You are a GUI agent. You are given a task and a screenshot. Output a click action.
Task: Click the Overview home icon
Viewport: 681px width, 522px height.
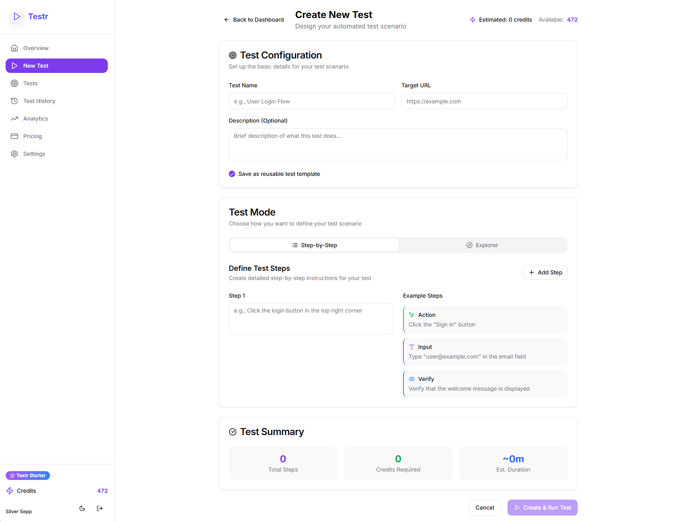click(x=14, y=48)
